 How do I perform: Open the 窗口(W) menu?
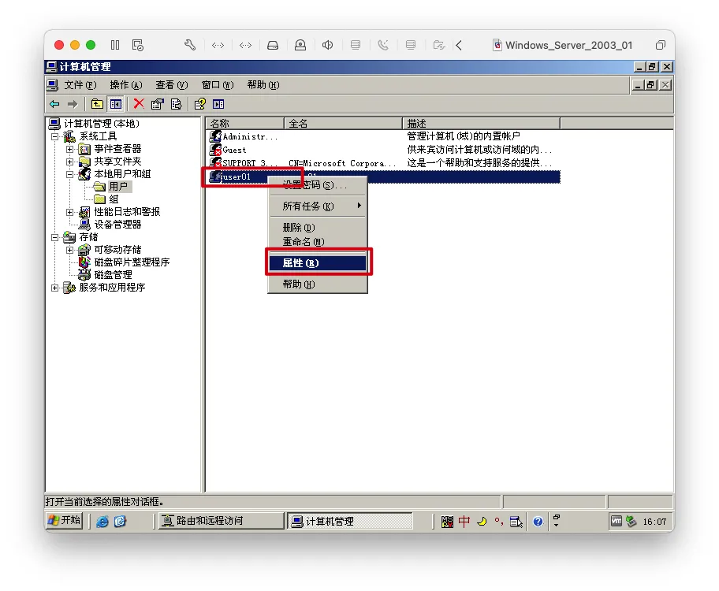[x=218, y=85]
